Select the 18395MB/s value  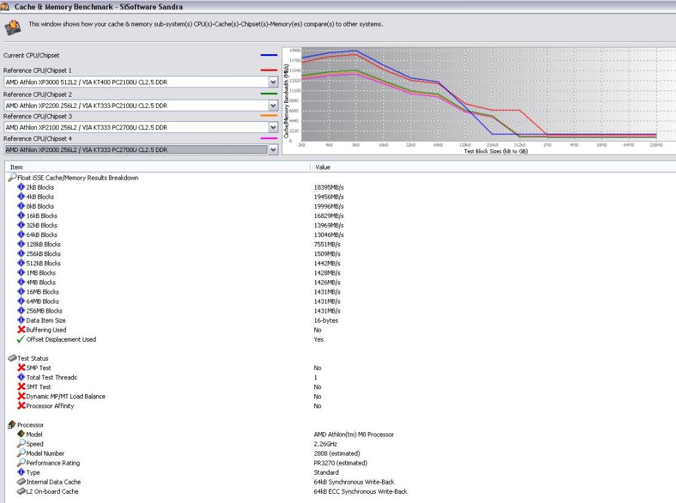[x=329, y=187]
